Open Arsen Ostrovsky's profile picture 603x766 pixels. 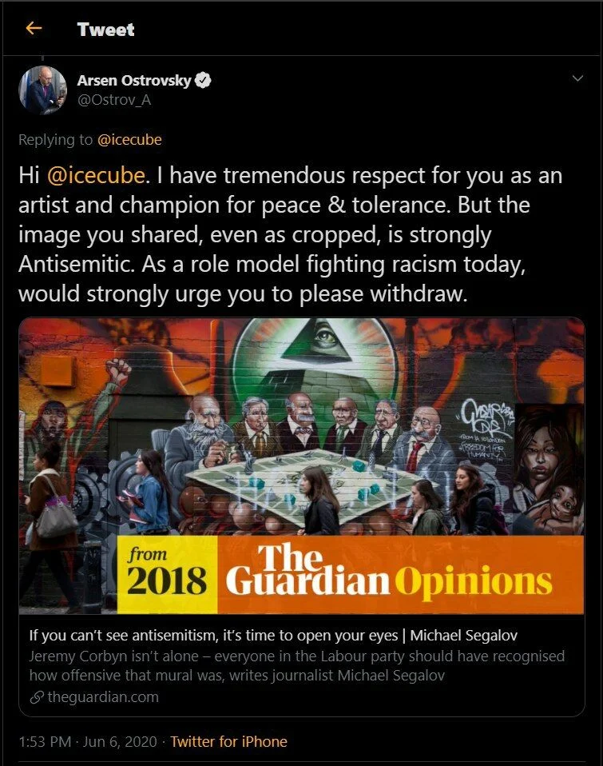click(x=42, y=90)
